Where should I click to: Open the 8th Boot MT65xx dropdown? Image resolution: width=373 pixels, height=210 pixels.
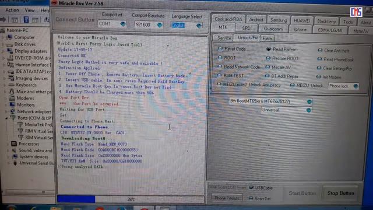[309, 101]
